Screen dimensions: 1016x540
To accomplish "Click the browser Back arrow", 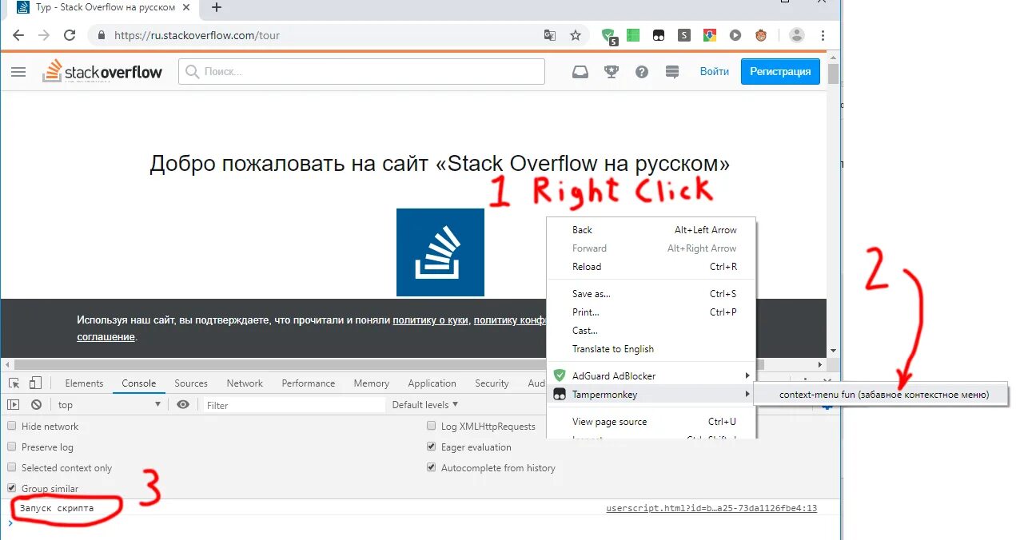I will tap(18, 35).
